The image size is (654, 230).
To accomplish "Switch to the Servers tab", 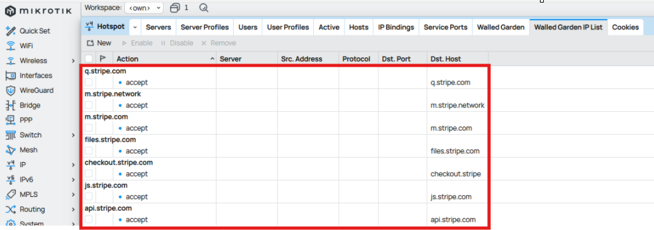I will pos(159,27).
